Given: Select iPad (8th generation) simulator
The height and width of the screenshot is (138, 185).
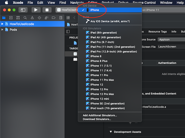Looking at the screenshot, I should tap(110, 33).
